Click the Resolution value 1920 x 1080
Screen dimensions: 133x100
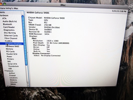tap(52, 41)
